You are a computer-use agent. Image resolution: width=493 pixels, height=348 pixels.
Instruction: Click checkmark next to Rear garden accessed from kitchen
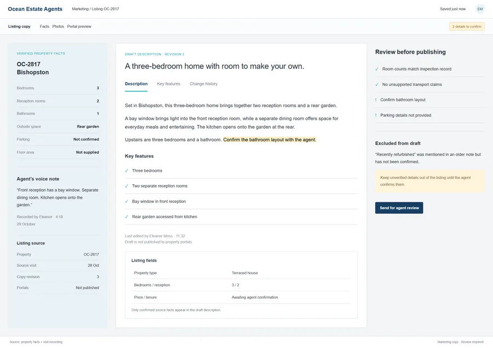(127, 217)
